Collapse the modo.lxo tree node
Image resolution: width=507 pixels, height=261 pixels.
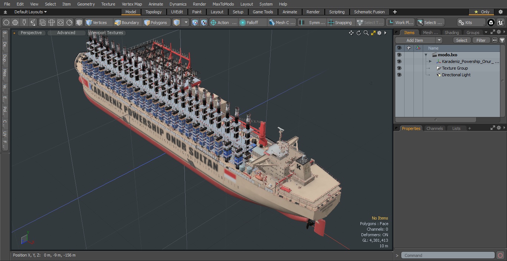[426, 55]
